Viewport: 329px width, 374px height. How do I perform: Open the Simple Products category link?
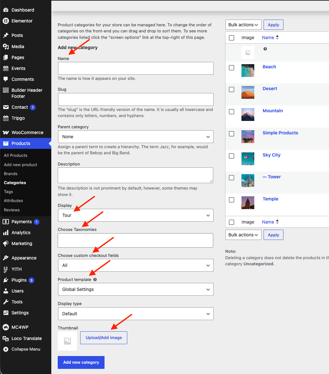click(280, 133)
